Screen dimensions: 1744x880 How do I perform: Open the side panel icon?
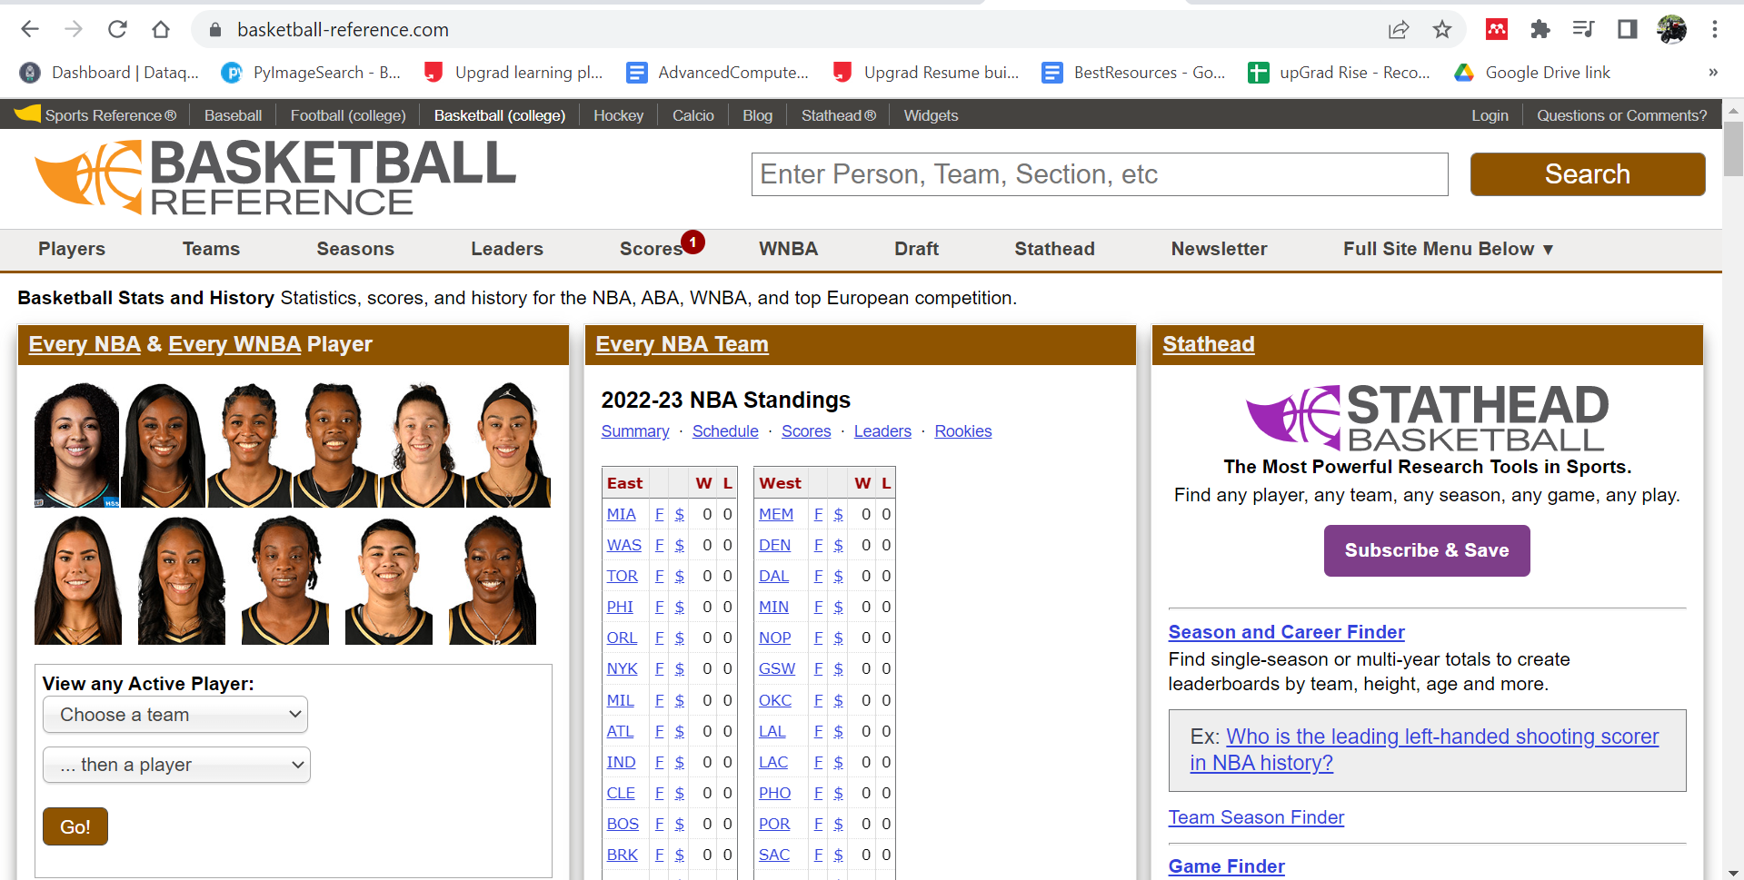coord(1627,29)
